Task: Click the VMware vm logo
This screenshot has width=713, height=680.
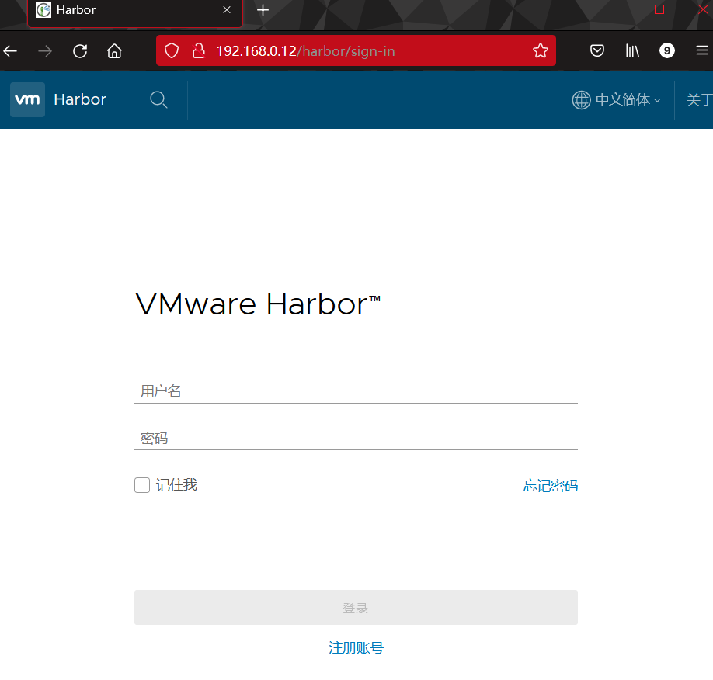Action: click(27, 99)
